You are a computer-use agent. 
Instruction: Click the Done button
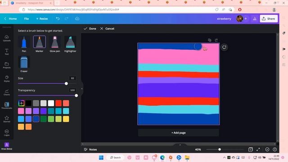coord(90,28)
